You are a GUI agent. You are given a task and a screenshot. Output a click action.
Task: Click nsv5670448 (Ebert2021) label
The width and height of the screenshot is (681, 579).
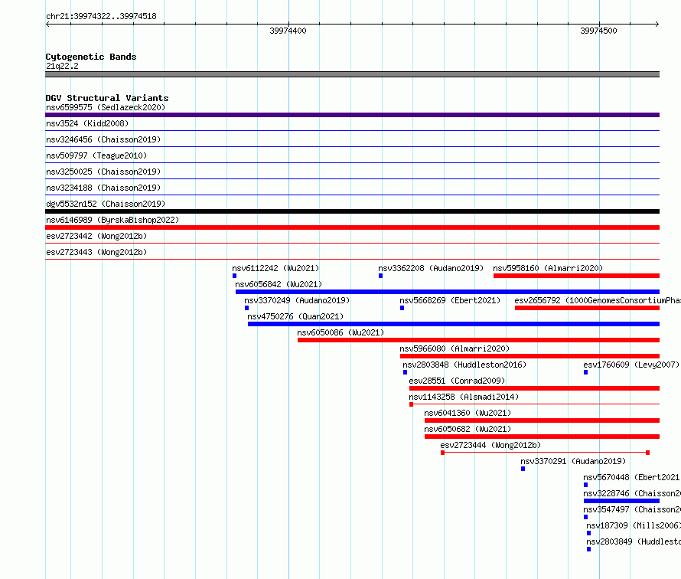pos(632,477)
